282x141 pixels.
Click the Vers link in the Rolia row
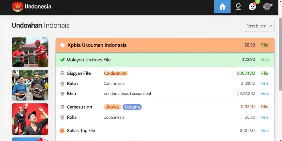(265, 117)
